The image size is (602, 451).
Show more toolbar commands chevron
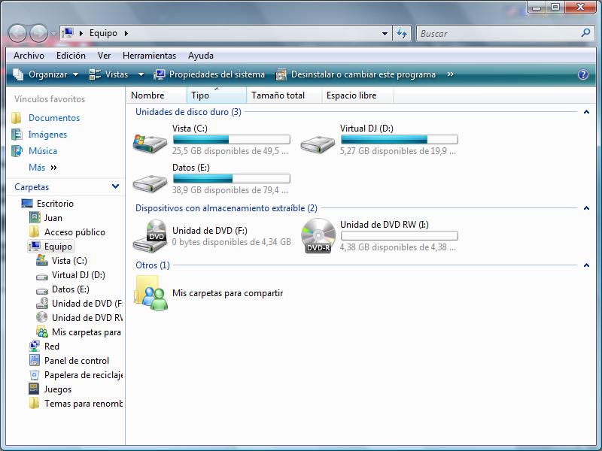tap(450, 74)
